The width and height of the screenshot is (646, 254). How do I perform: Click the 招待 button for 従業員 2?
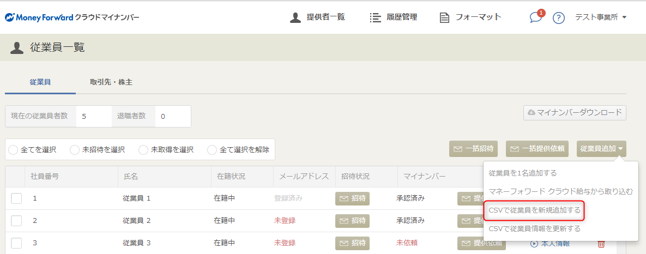click(x=352, y=221)
